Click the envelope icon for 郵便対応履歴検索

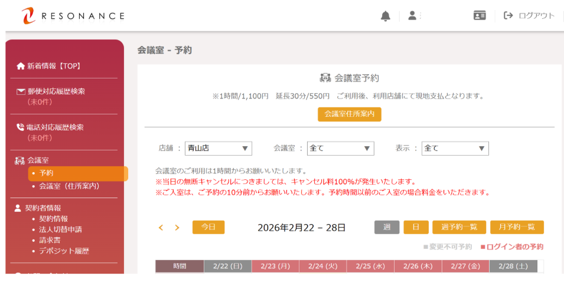tap(21, 91)
